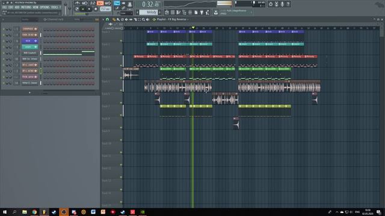Open Playlist title dropdown menu
385x216 pixels.
(x=173, y=19)
